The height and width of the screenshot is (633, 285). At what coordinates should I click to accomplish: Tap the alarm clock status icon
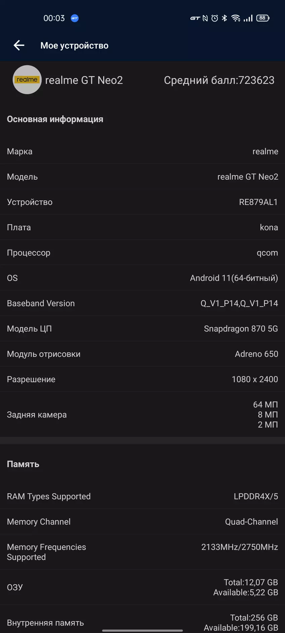click(215, 18)
